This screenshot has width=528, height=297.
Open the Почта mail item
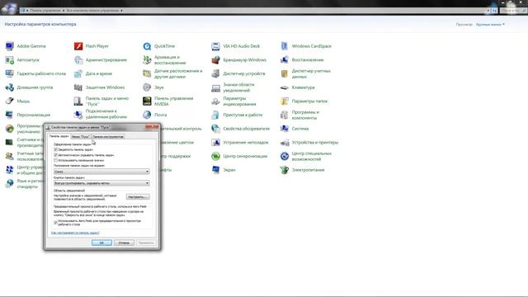[154, 115]
